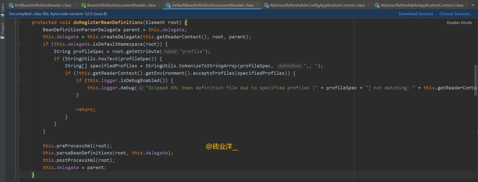478x182 pixels.
Task: Click the 'delimiters:' parameter hint
Action: [290, 66]
